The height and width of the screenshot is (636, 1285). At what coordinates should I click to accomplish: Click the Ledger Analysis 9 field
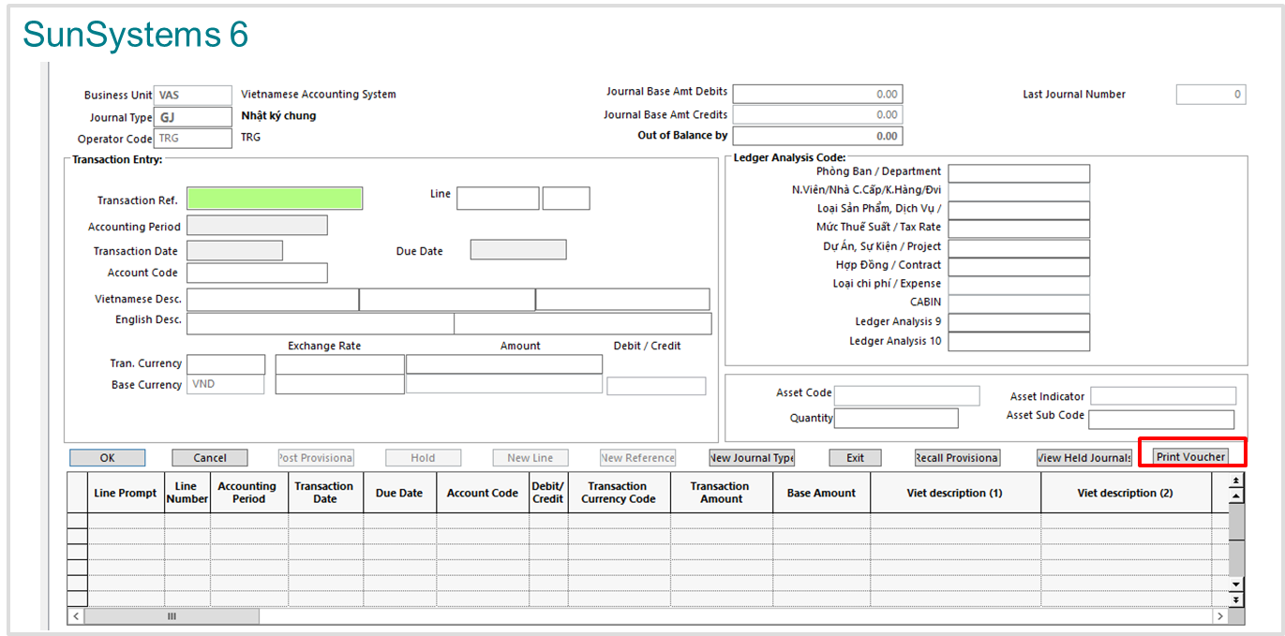pyautogui.click(x=1019, y=323)
